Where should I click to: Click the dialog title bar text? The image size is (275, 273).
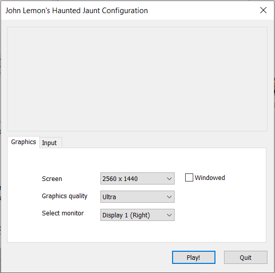[77, 11]
